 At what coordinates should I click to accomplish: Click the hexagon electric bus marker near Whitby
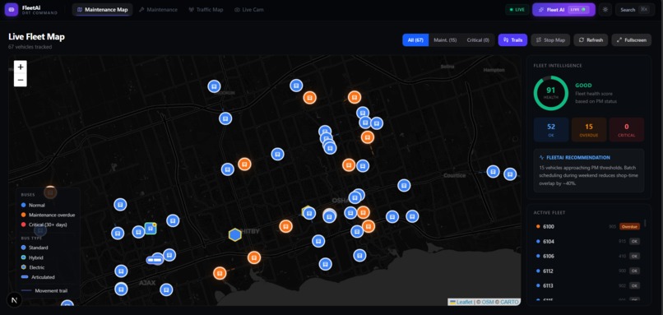[234, 234]
